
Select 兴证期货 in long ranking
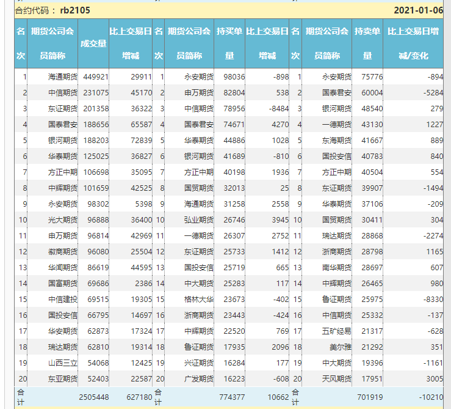[x=199, y=363]
